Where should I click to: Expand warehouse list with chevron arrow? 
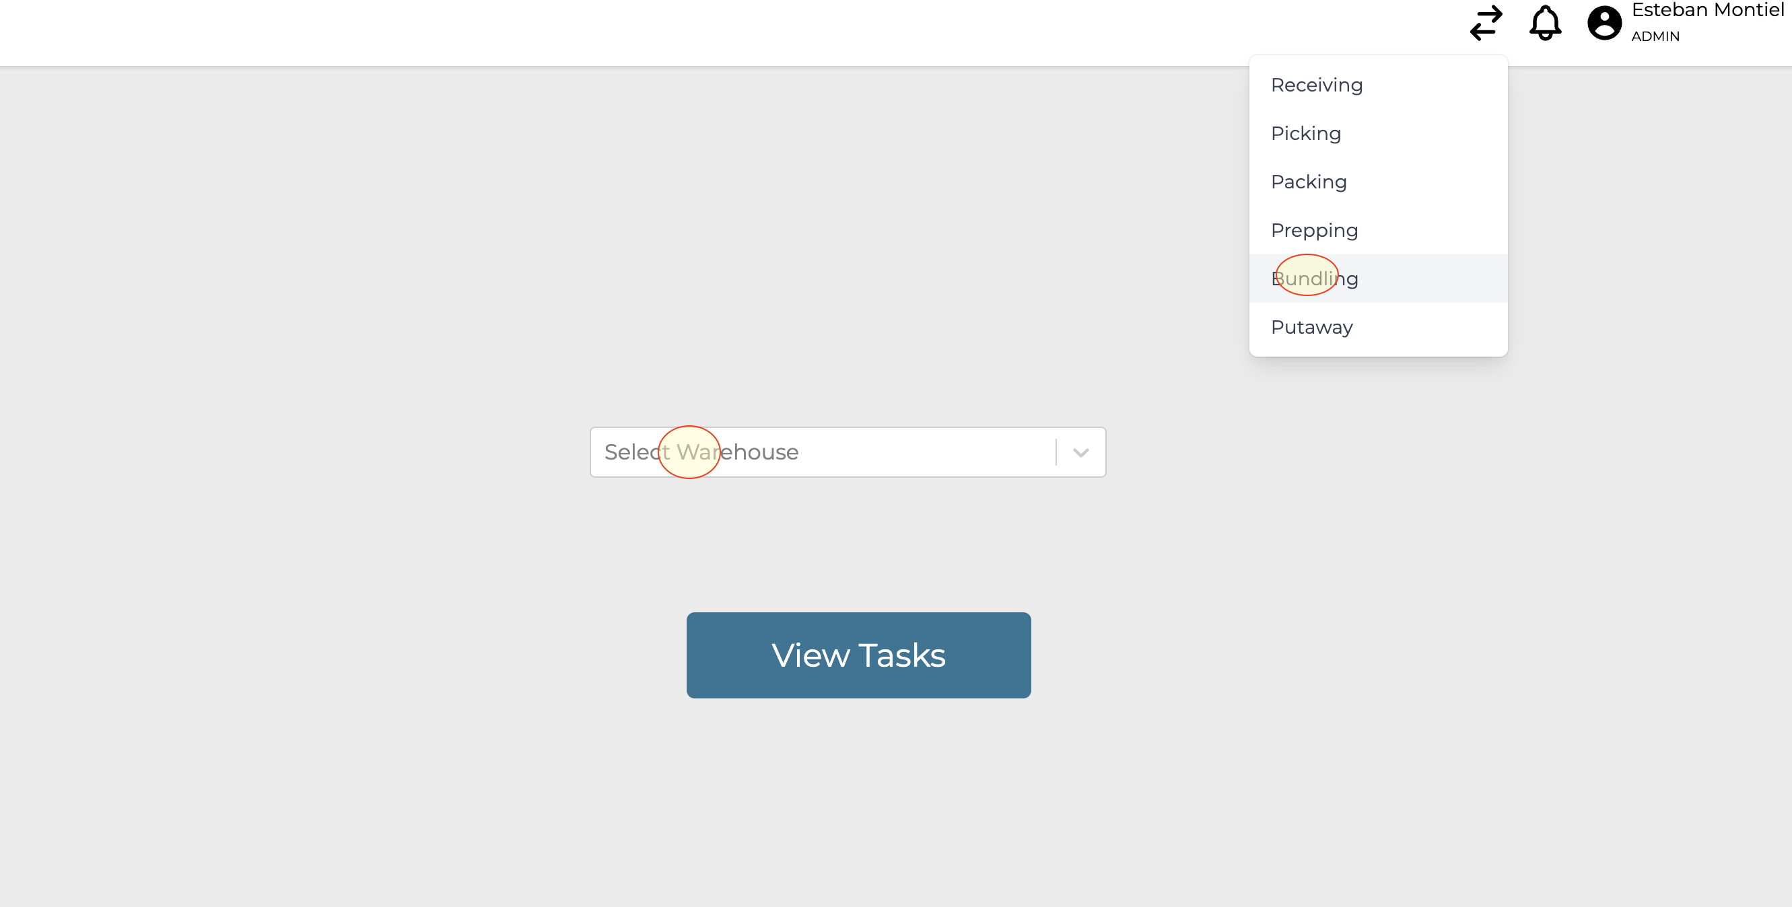[1080, 452]
